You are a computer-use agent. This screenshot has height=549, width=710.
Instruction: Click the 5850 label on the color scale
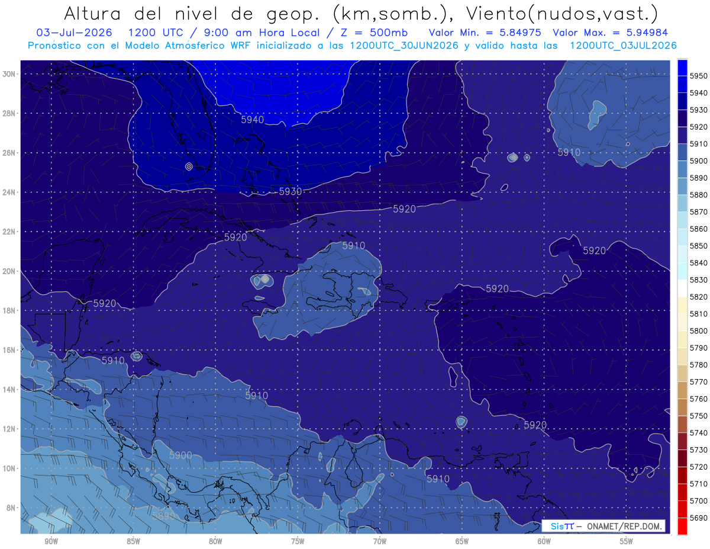pos(698,246)
